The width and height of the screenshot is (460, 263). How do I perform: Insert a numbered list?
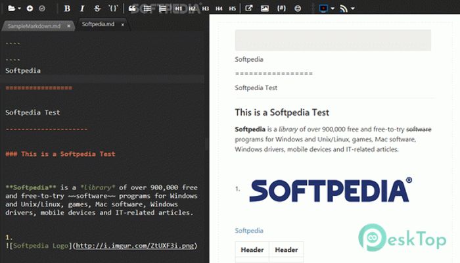point(162,9)
